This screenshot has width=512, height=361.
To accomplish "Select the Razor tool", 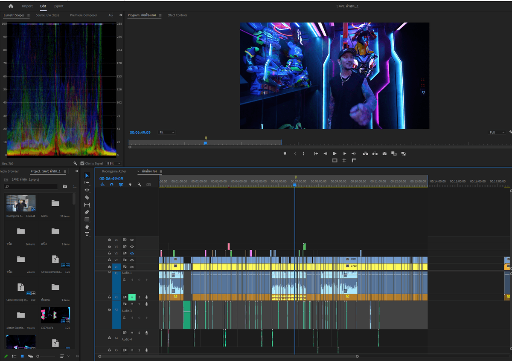I will click(87, 197).
